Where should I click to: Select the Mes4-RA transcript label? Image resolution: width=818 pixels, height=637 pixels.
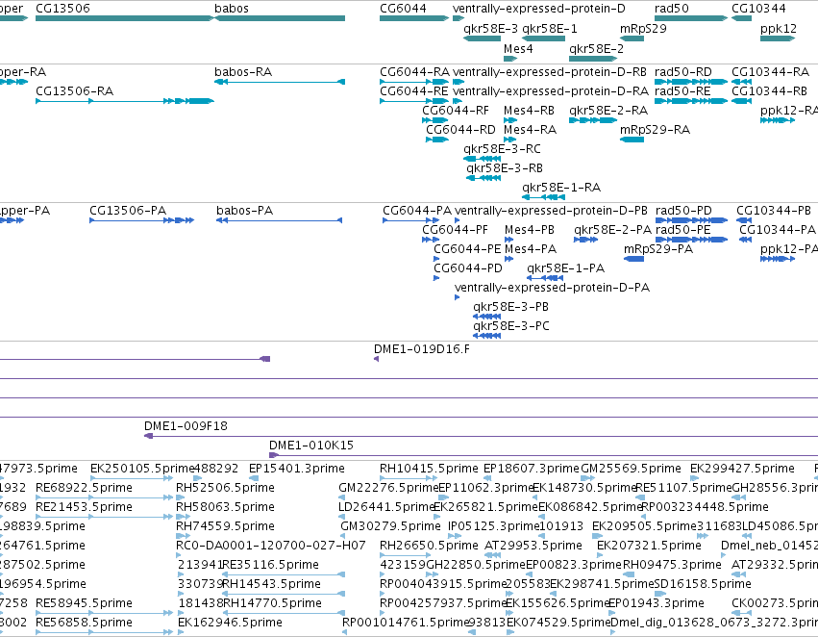pyautogui.click(x=530, y=130)
